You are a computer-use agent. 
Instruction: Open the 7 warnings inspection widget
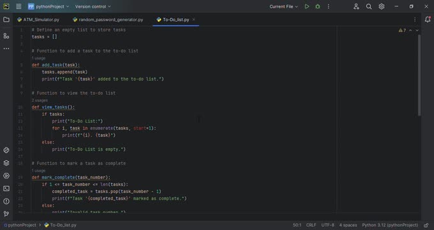click(x=402, y=31)
